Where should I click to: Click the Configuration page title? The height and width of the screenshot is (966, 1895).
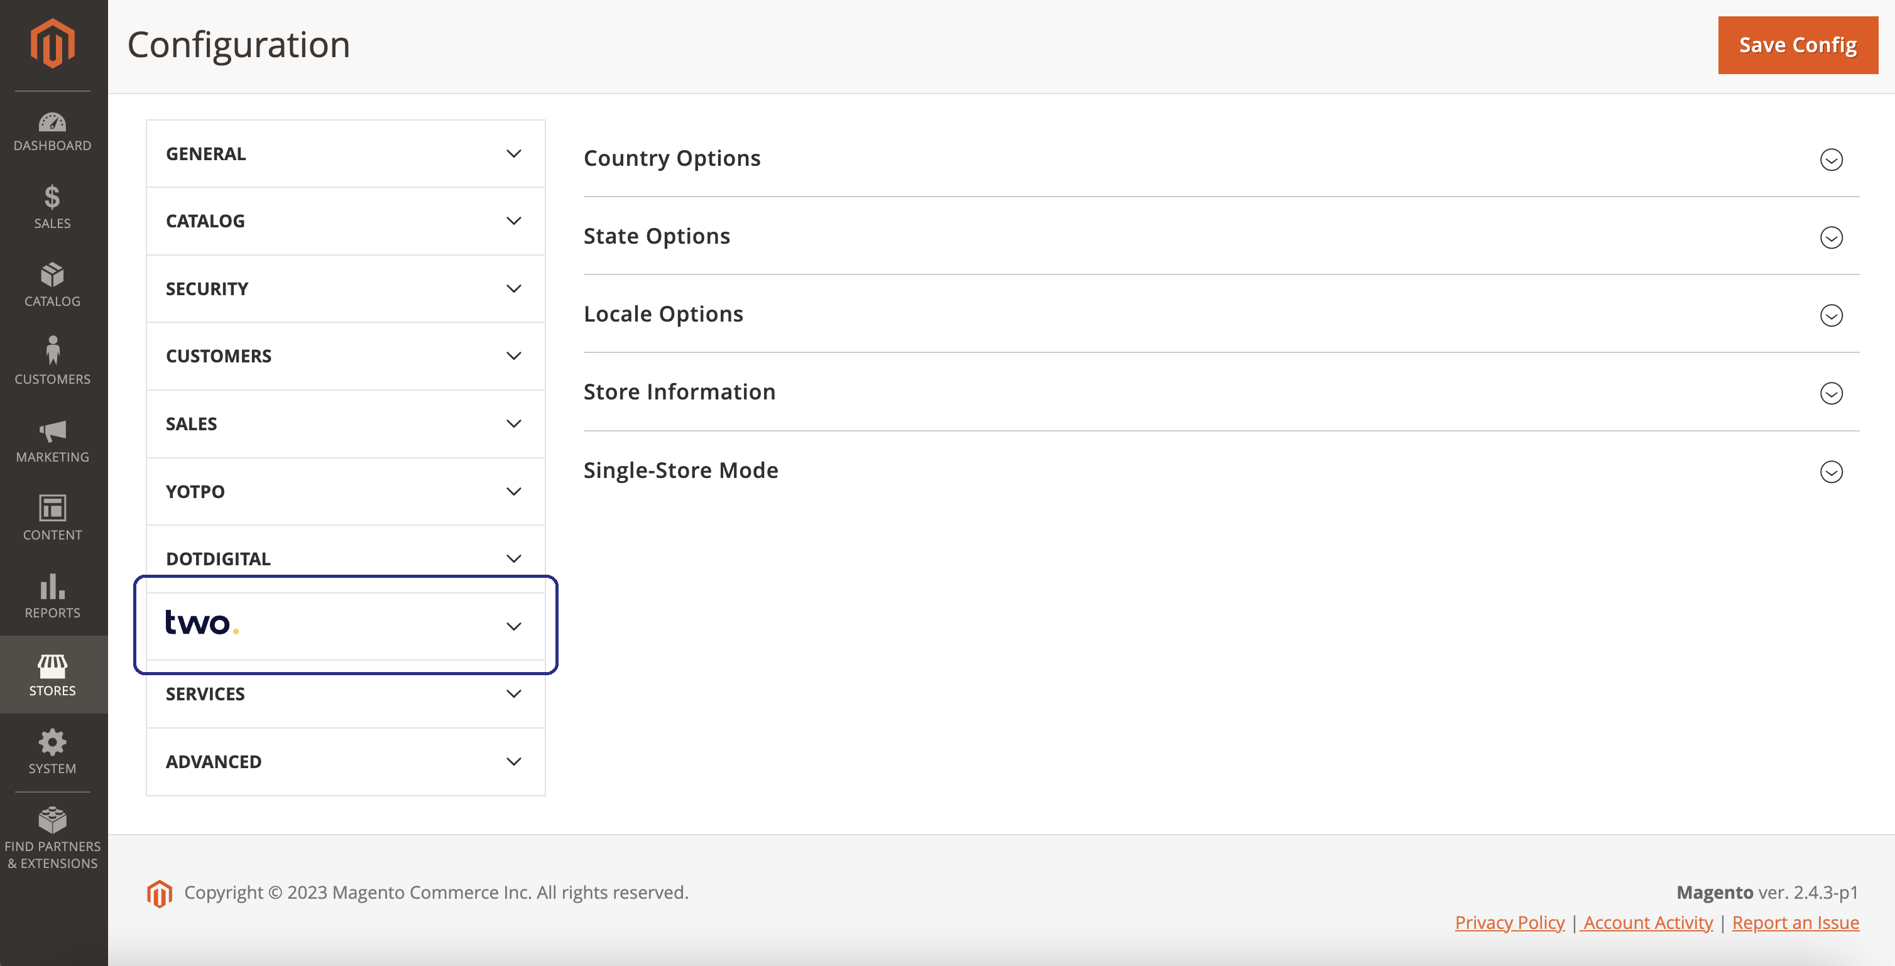[238, 45]
